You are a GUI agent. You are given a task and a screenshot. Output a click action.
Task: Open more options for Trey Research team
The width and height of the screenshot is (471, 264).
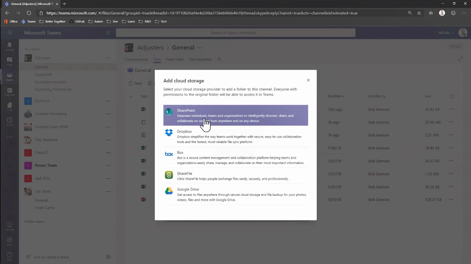tap(108, 140)
